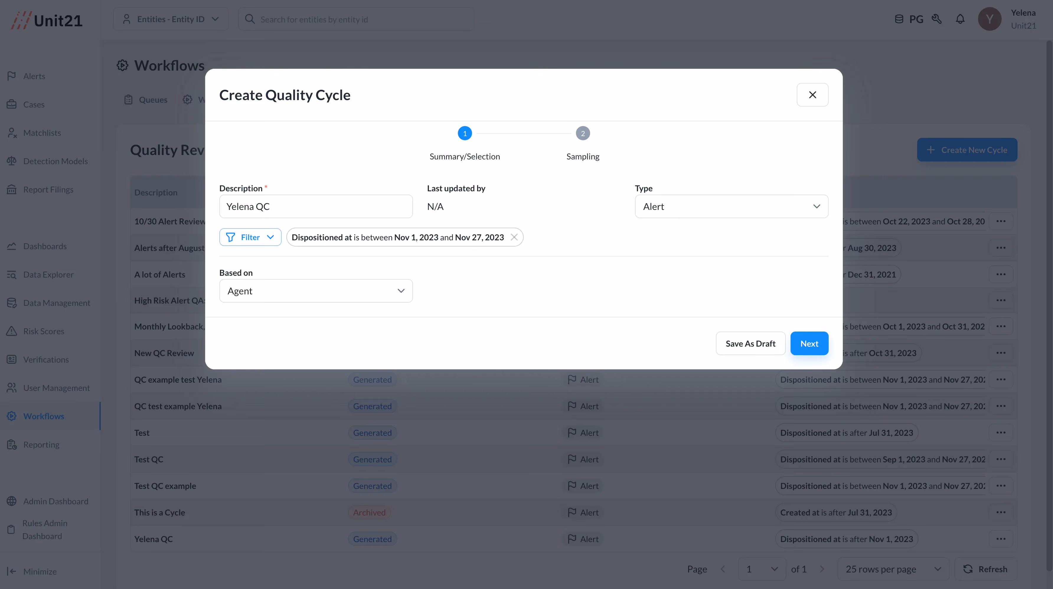Click search magnifier icon in header

[249, 19]
